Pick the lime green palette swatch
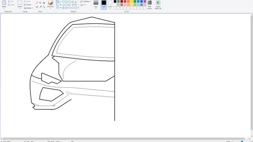Image resolution: width=253 pixels, height=142 pixels. point(135,5)
